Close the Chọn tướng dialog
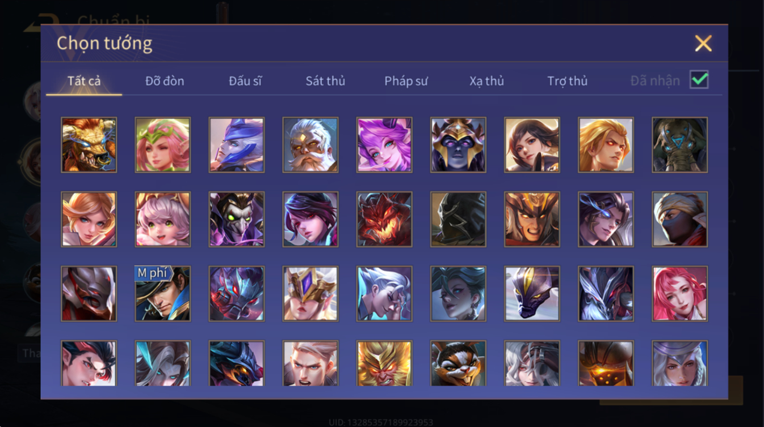The image size is (764, 427). (703, 44)
